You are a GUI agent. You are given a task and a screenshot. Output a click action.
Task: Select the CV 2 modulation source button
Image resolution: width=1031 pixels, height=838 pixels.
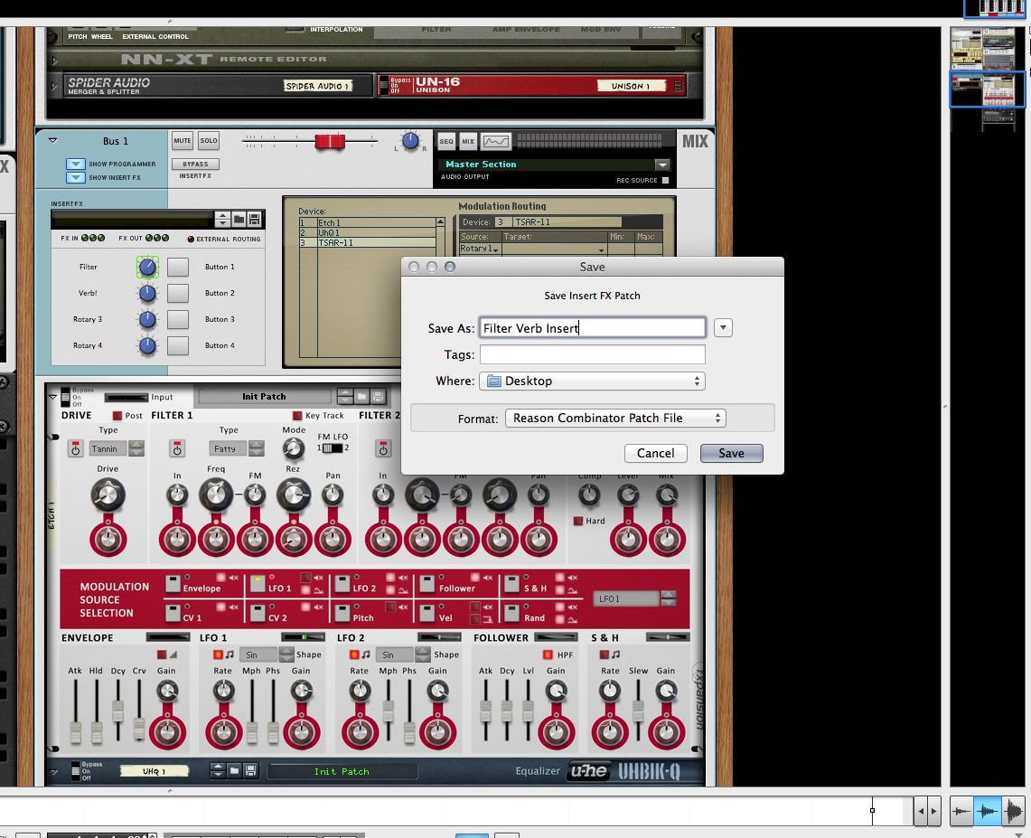pyautogui.click(x=258, y=613)
